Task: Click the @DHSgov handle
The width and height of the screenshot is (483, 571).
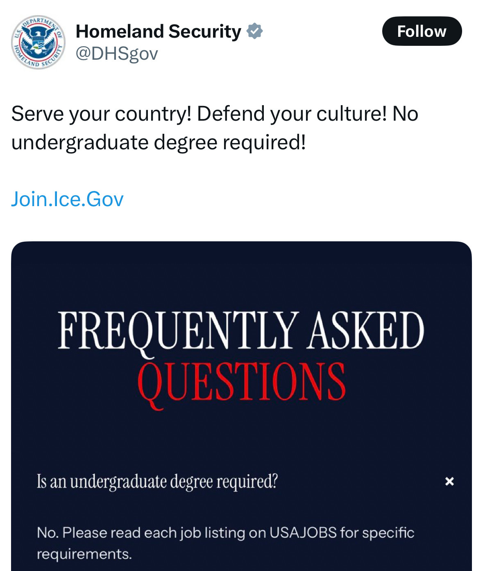Action: [117, 54]
